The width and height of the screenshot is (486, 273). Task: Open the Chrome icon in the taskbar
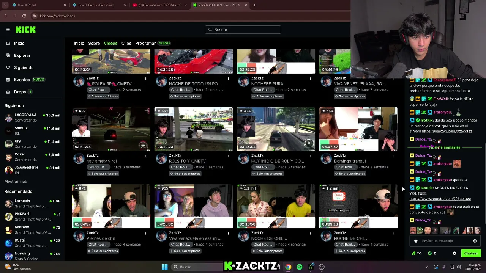288,267
